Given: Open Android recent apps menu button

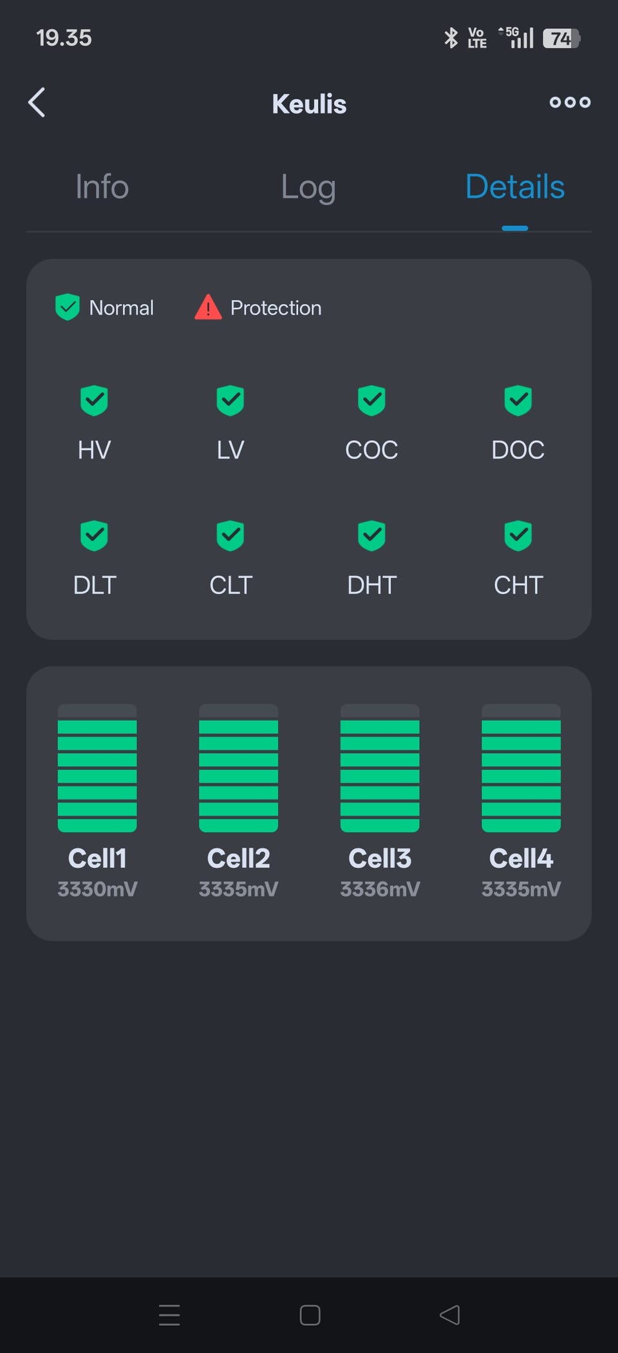Looking at the screenshot, I should point(169,1315).
